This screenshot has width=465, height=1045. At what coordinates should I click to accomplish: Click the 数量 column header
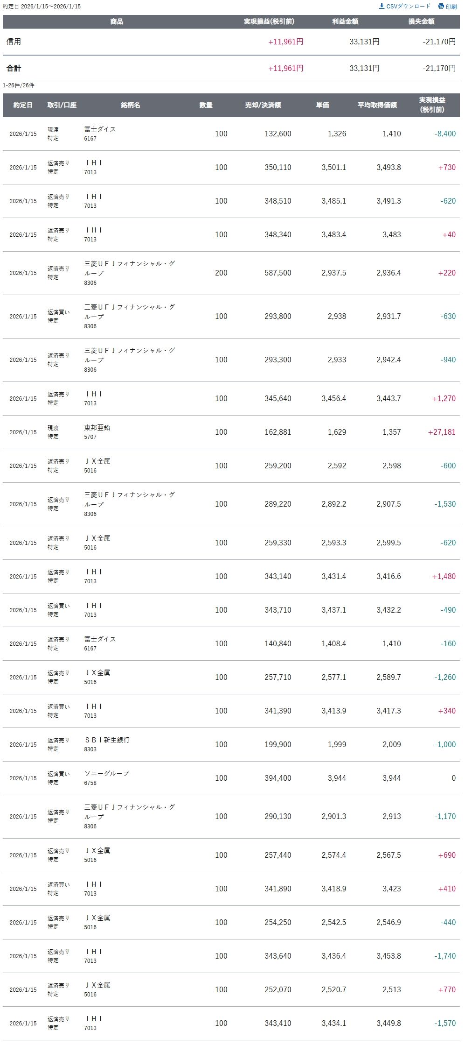click(206, 105)
